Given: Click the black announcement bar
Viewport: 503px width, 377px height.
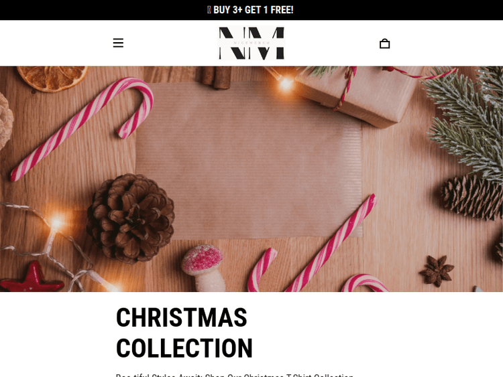Looking at the screenshot, I should point(251,10).
